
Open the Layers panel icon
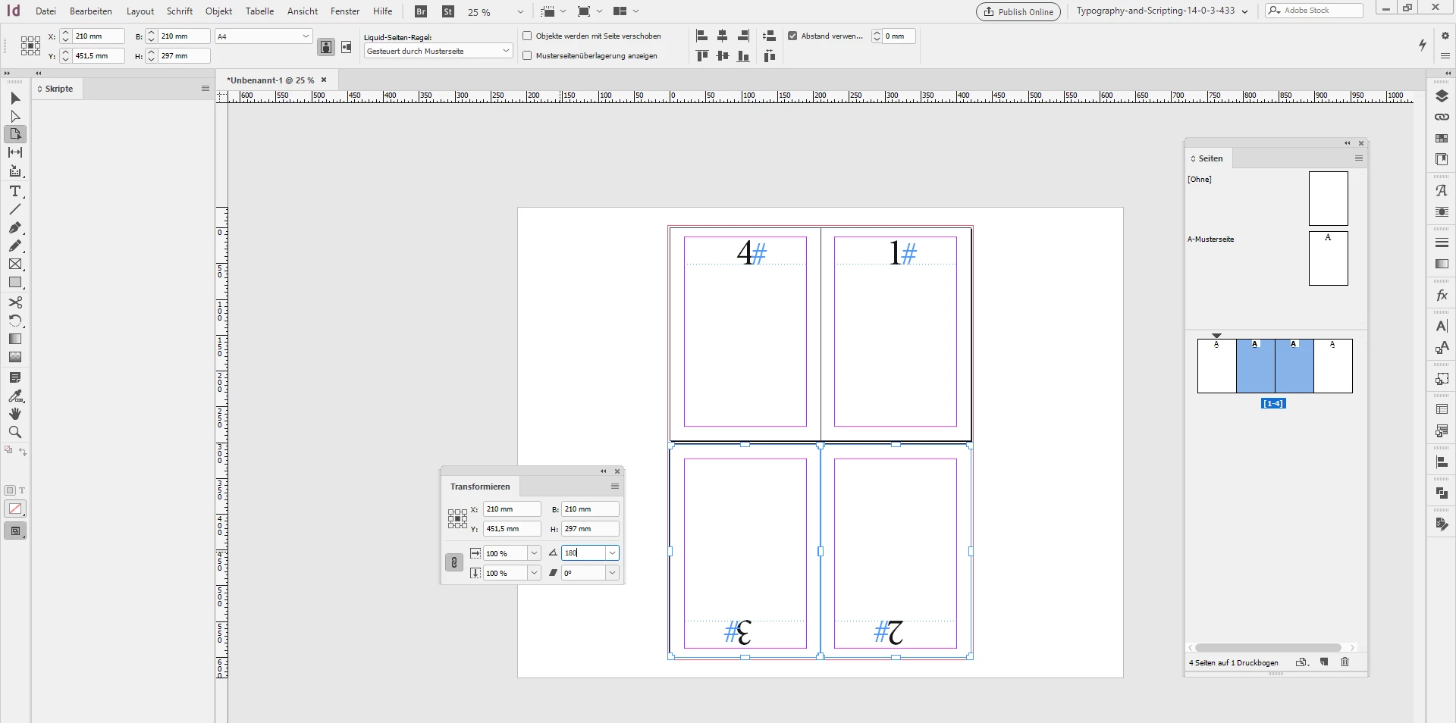(x=1442, y=96)
